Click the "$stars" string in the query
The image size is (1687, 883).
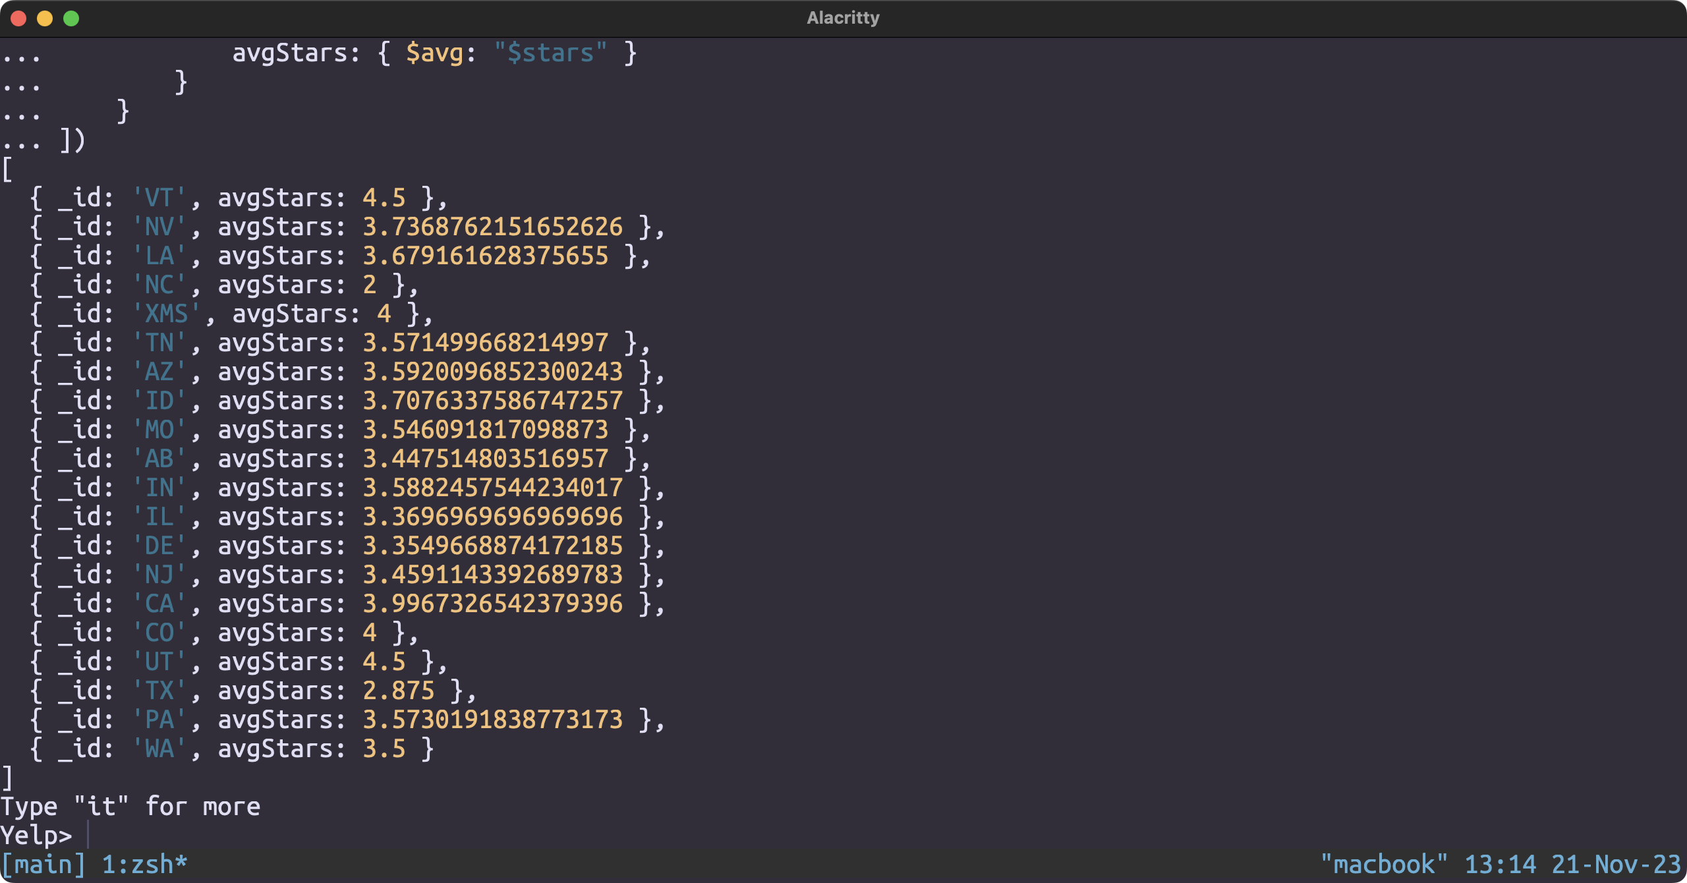pos(550,53)
